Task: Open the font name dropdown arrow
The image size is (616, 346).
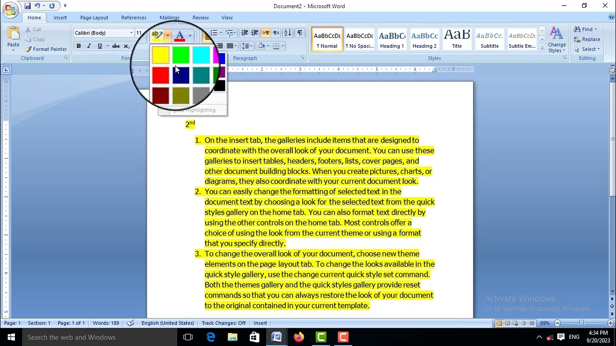Action: point(131,33)
